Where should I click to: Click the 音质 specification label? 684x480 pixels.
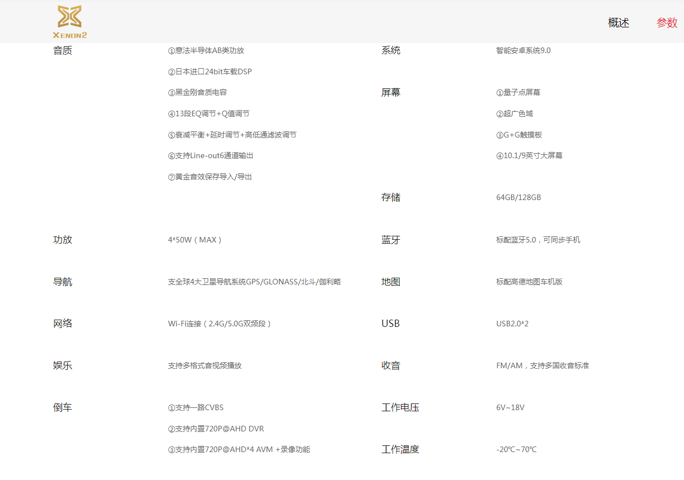(x=63, y=50)
